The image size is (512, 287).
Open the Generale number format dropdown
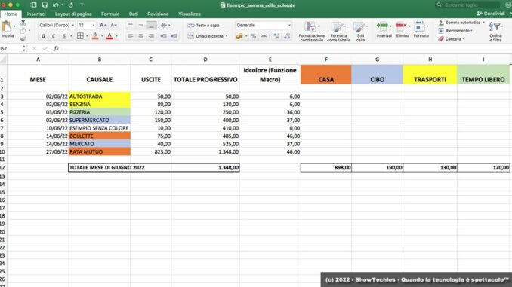pyautogui.click(x=289, y=25)
